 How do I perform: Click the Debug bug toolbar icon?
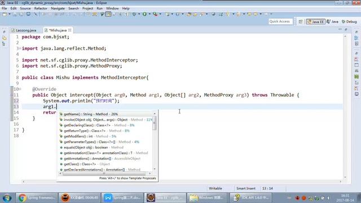point(134,14)
